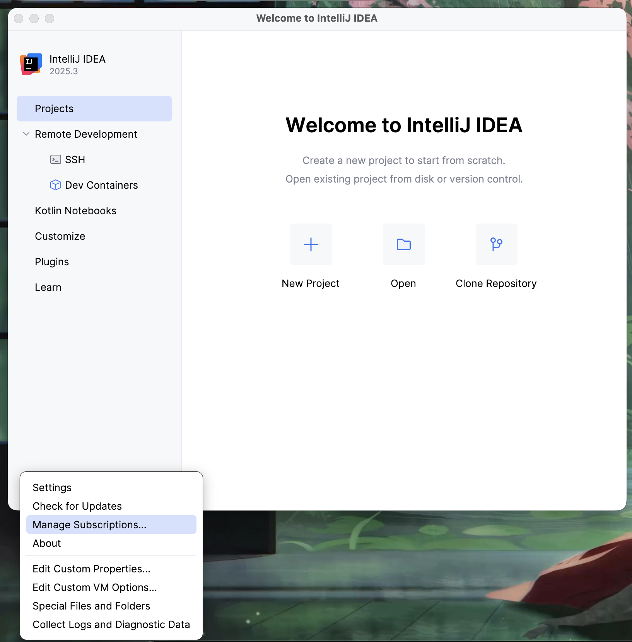
Task: Select the Projects sidebar entry
Action: click(x=54, y=108)
